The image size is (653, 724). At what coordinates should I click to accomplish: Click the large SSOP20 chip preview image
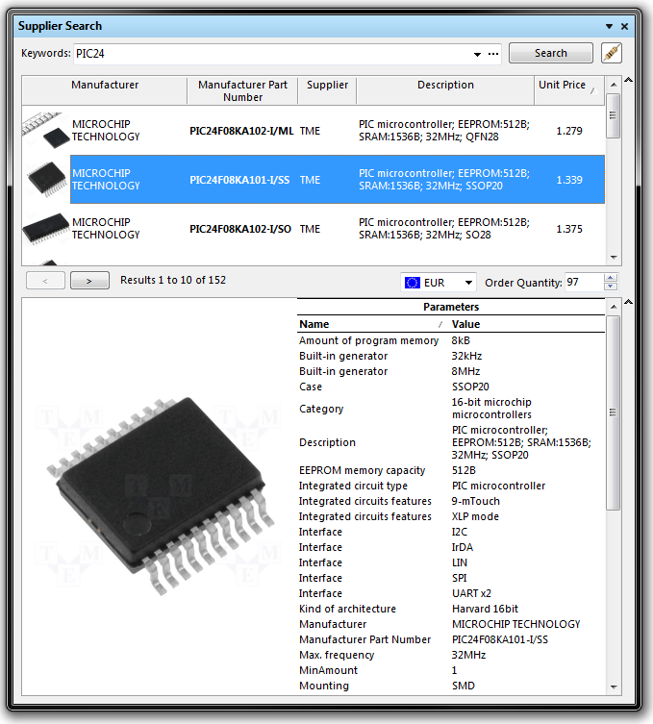(x=160, y=496)
